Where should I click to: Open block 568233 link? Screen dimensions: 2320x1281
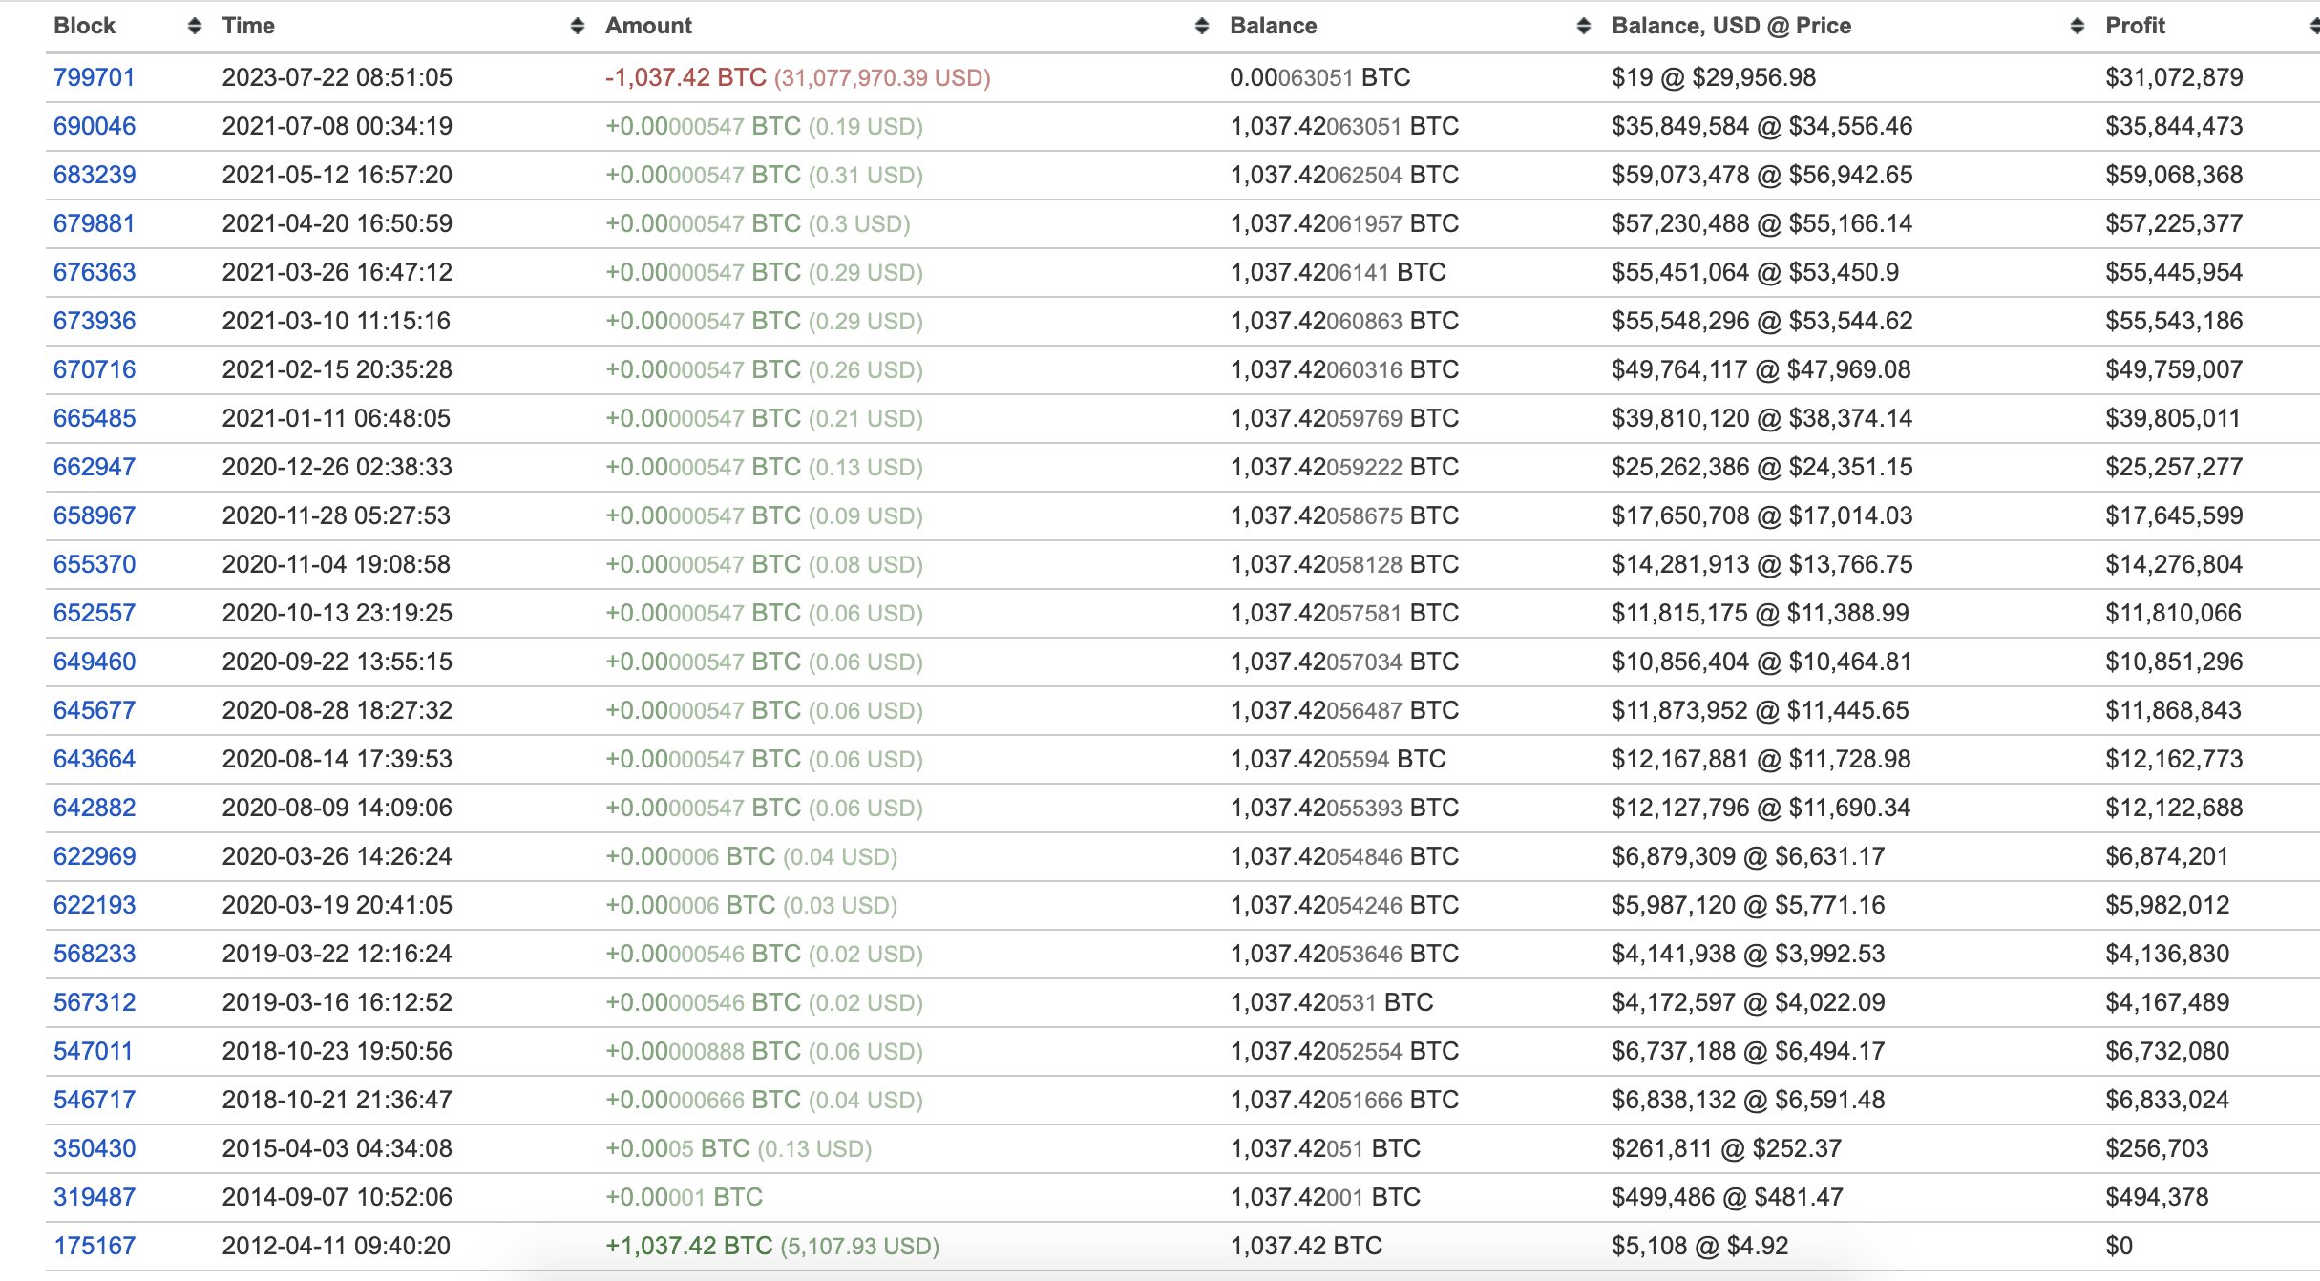(94, 954)
